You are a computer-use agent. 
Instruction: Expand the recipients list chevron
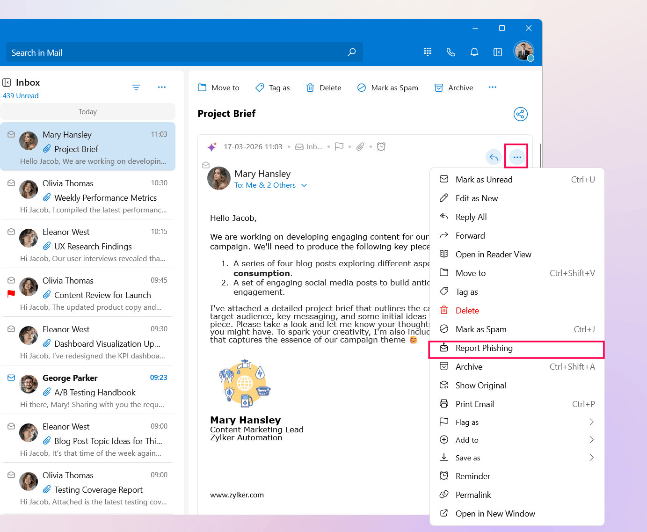click(x=304, y=185)
